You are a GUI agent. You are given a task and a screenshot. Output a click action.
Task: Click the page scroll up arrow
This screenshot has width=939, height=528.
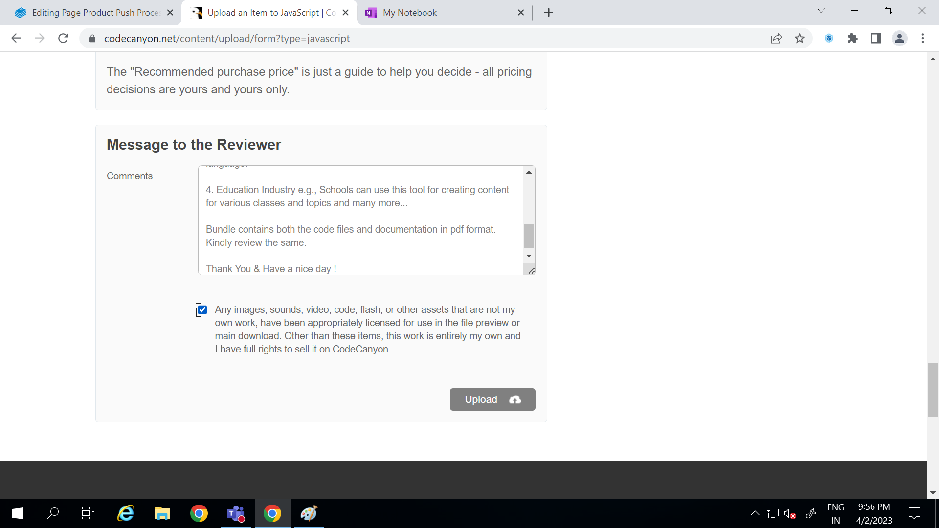[x=933, y=58]
